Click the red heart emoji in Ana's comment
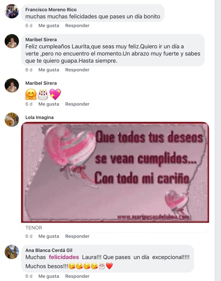This screenshot has height=281, width=221. (x=109, y=266)
